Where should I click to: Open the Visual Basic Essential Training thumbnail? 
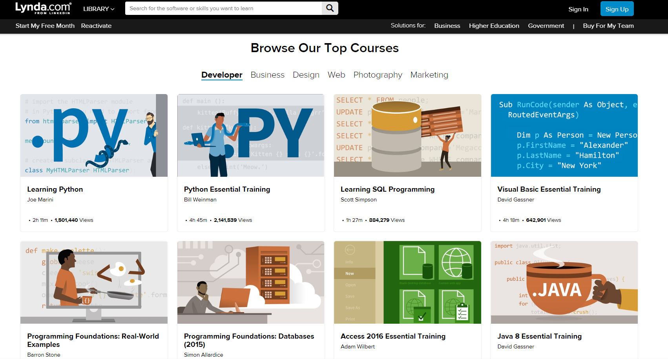[x=564, y=135]
